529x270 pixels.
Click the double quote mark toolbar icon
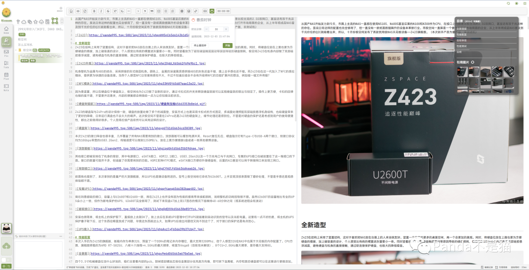[152, 11]
